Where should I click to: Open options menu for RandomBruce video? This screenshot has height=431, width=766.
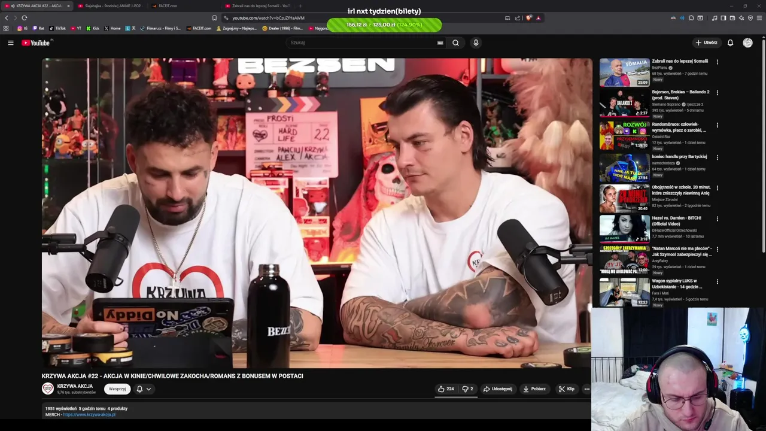[x=717, y=125]
